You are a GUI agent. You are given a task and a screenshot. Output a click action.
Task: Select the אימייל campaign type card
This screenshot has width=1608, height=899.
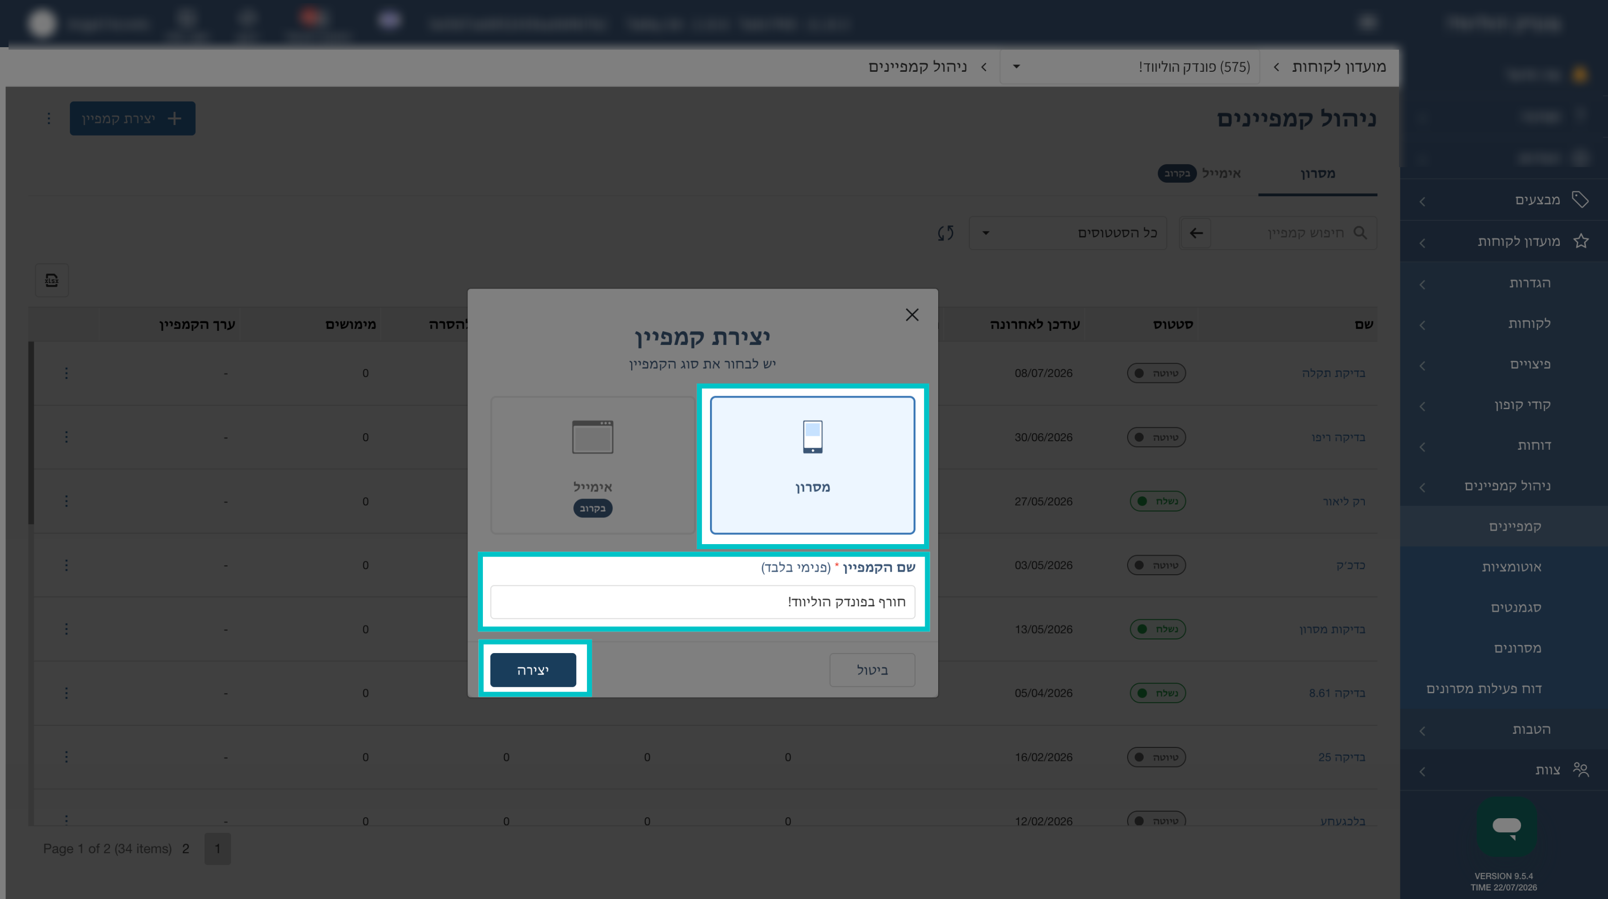592,465
